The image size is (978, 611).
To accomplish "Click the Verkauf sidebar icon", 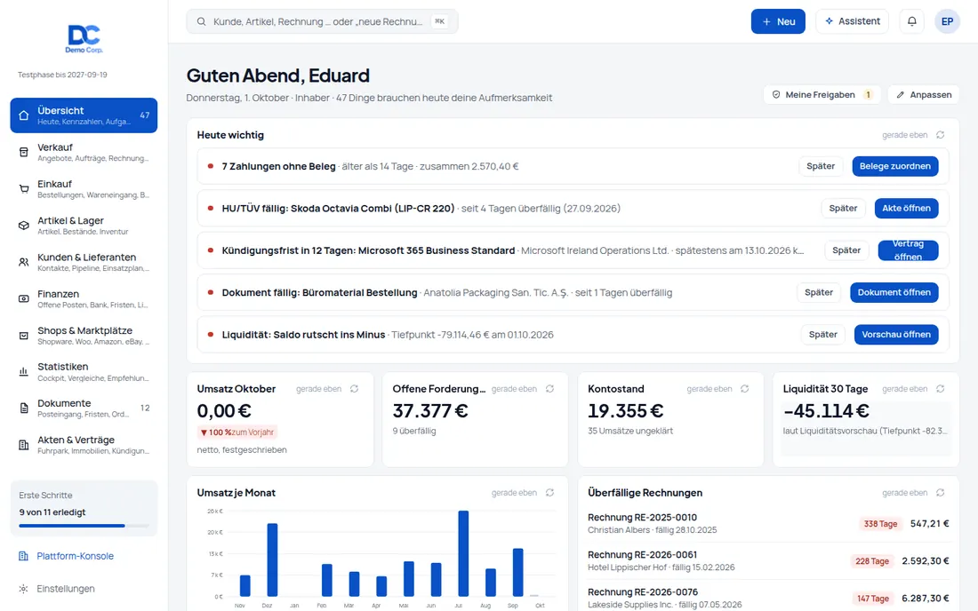I will pyautogui.click(x=24, y=152).
